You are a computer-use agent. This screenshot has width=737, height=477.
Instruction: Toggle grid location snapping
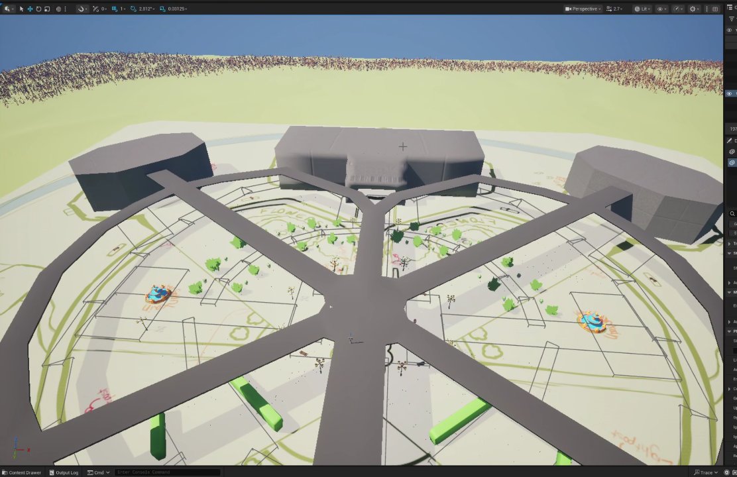[x=115, y=9]
